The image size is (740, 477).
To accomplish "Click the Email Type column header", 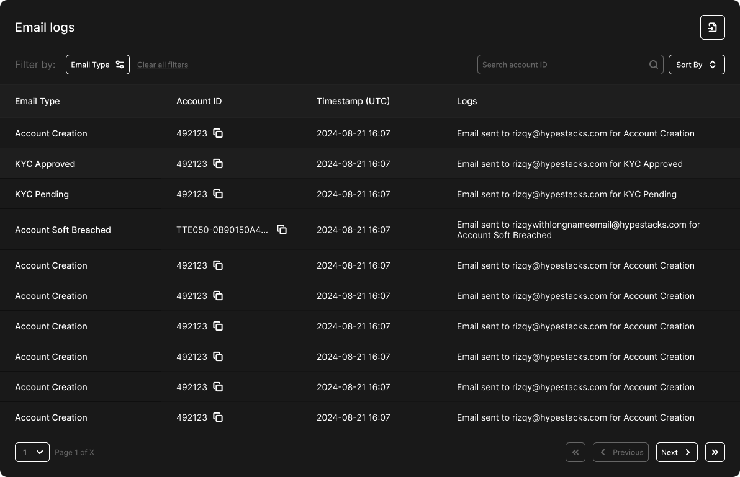I will point(37,101).
